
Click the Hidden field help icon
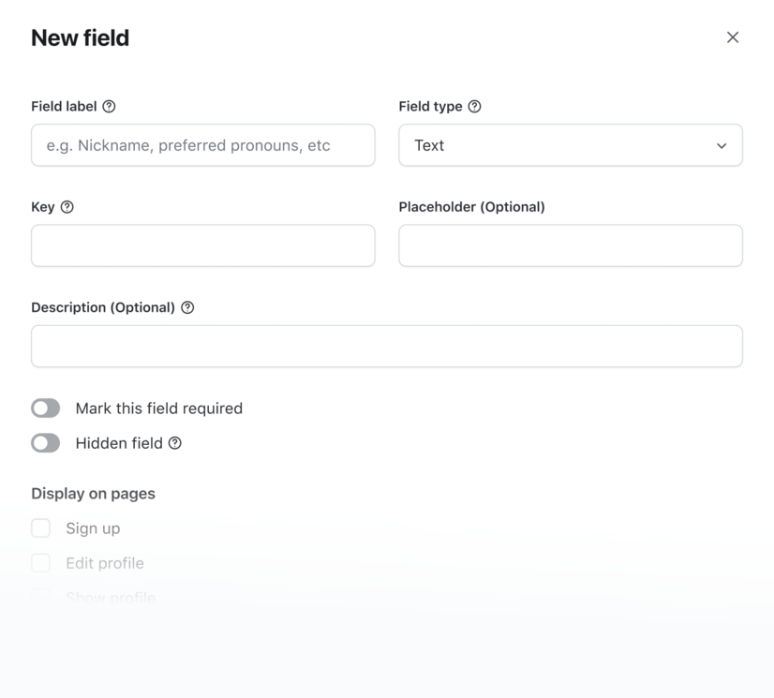click(175, 443)
